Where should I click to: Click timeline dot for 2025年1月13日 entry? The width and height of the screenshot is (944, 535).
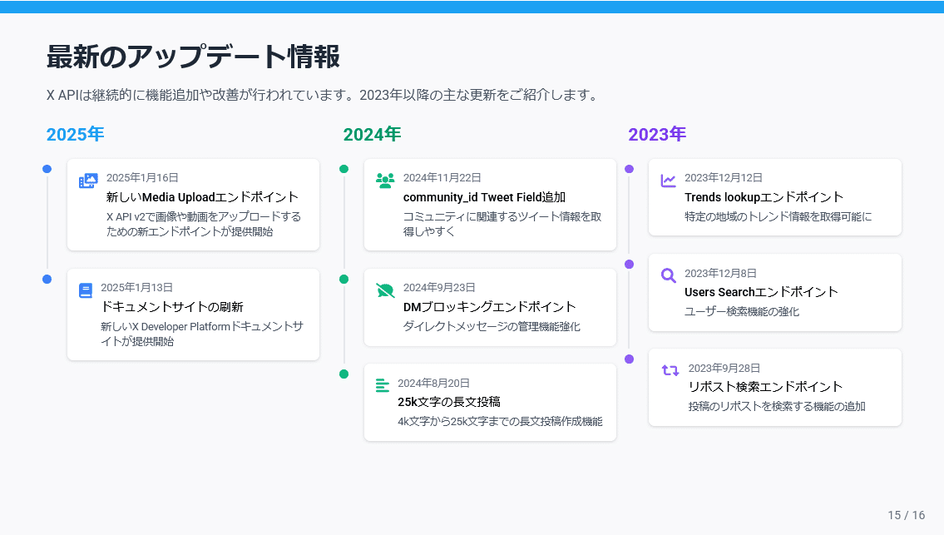[47, 279]
